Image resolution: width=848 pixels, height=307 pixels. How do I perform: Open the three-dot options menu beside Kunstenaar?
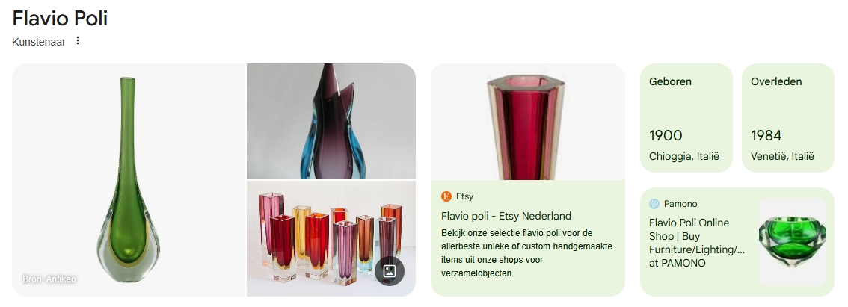pyautogui.click(x=78, y=40)
